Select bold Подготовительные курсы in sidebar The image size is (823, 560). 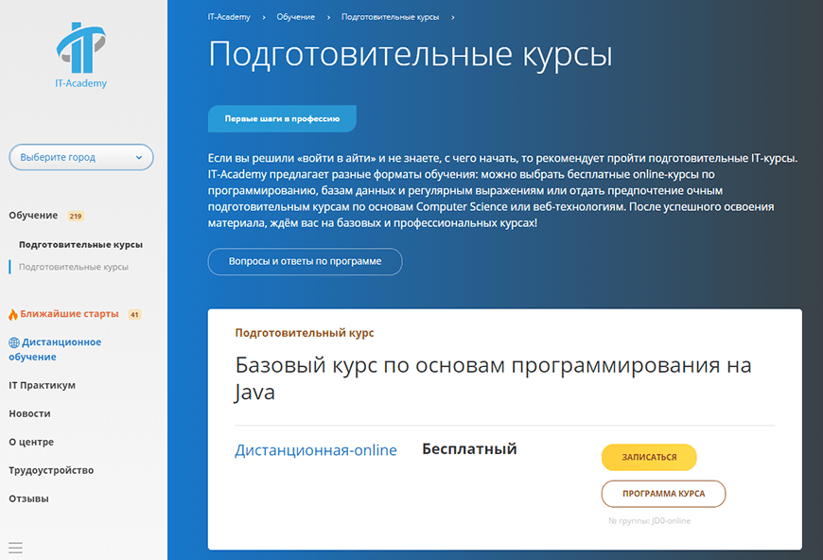[80, 244]
